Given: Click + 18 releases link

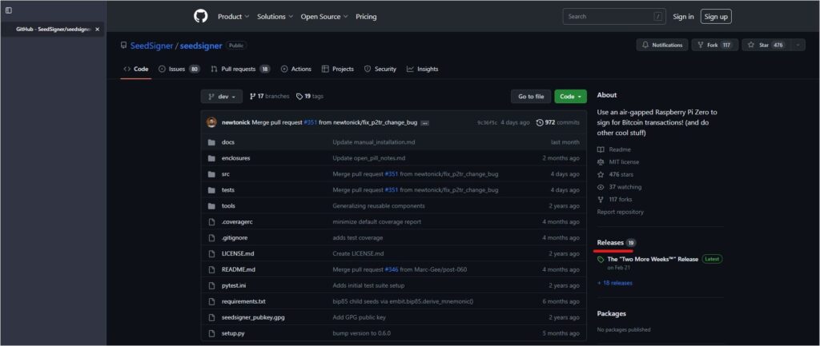Looking at the screenshot, I should coord(614,283).
